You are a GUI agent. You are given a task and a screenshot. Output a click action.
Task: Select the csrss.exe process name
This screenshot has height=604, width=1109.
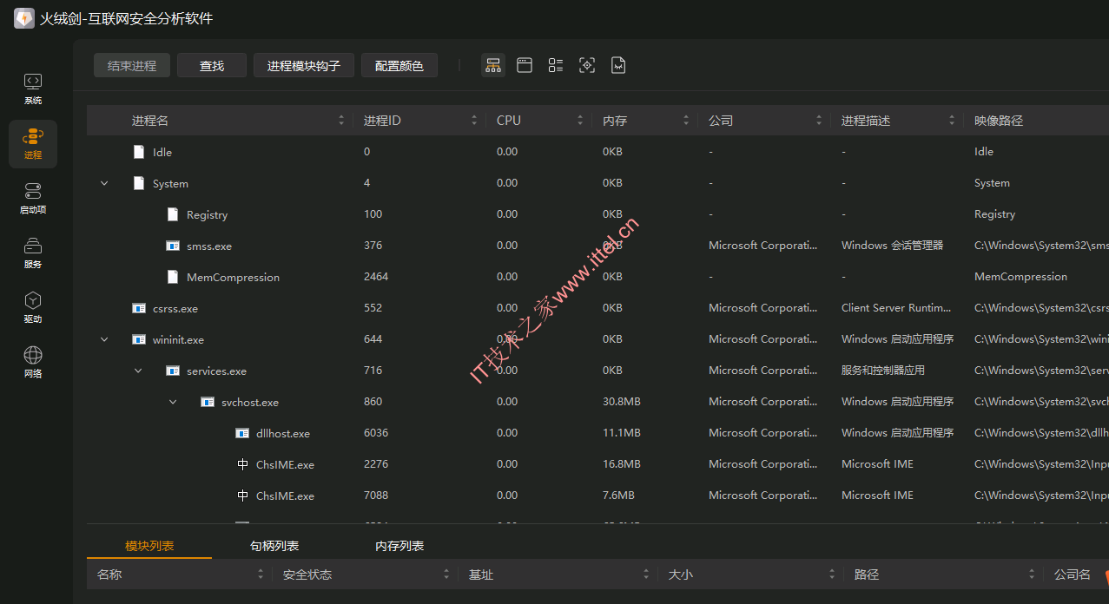point(175,308)
